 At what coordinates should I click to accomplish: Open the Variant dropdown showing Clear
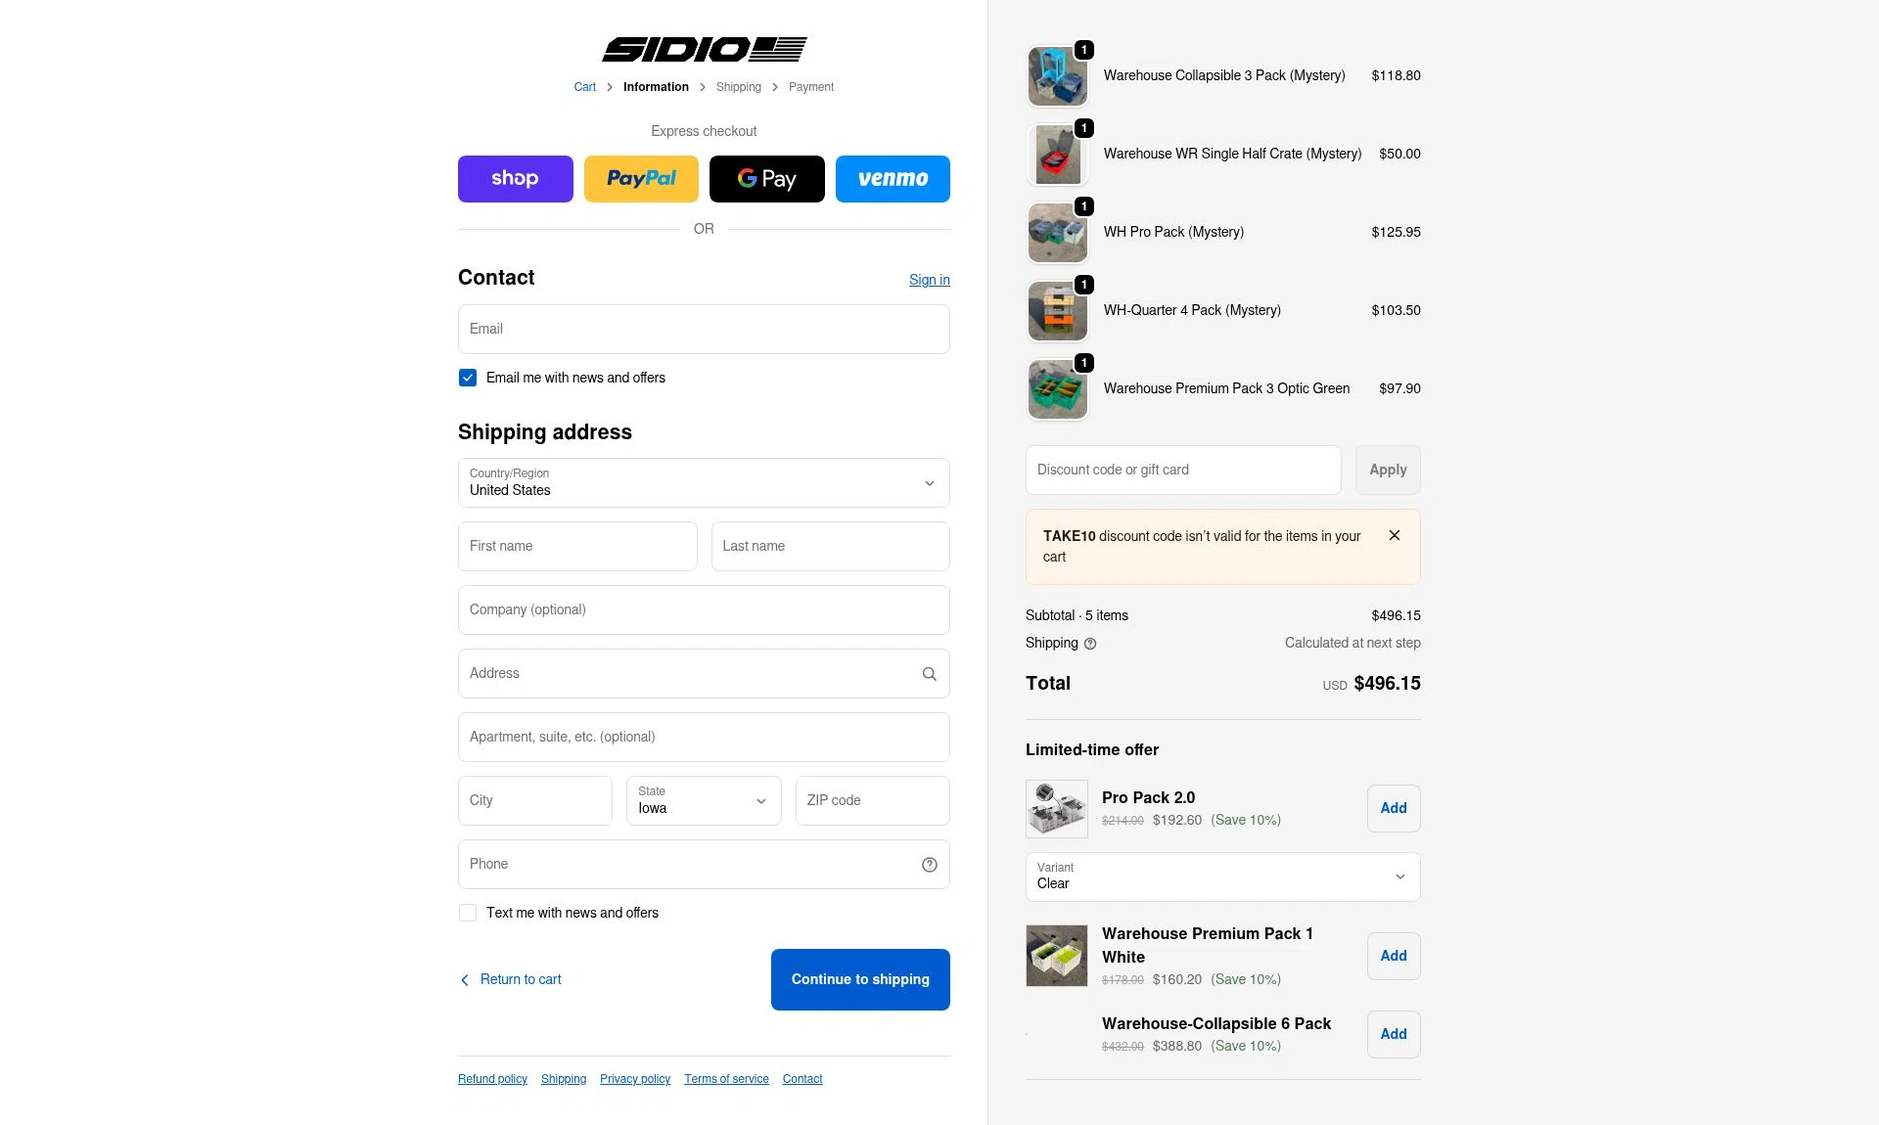pos(1221,877)
